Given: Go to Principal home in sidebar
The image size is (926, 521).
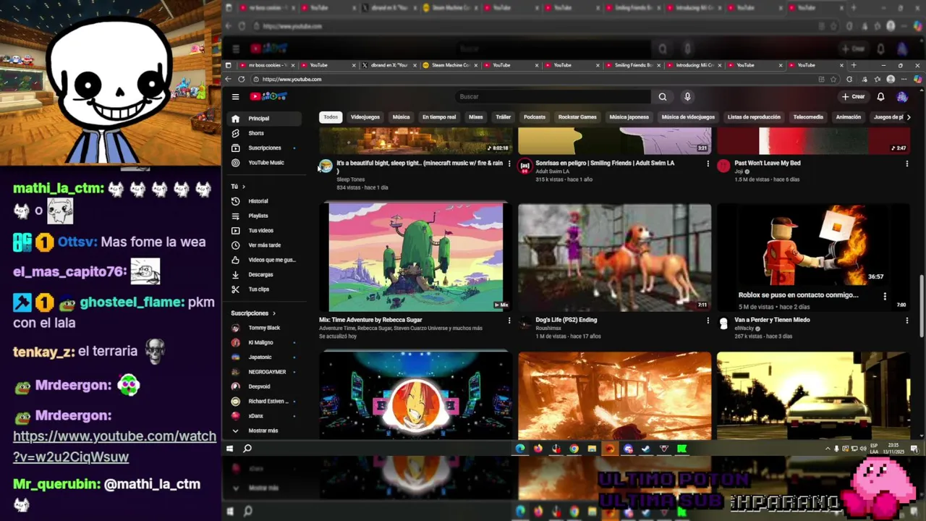Looking at the screenshot, I should [x=265, y=119].
